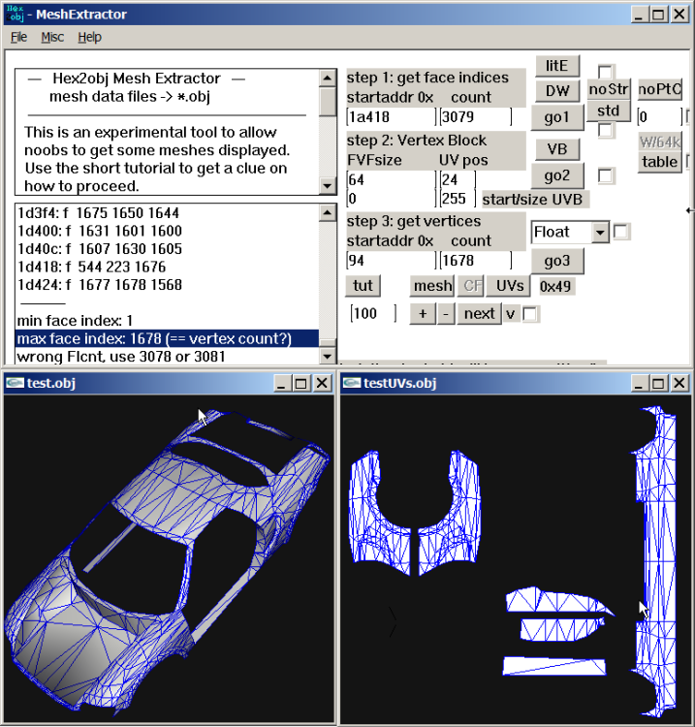
Task: Run step 3 with go3 button
Action: [556, 261]
